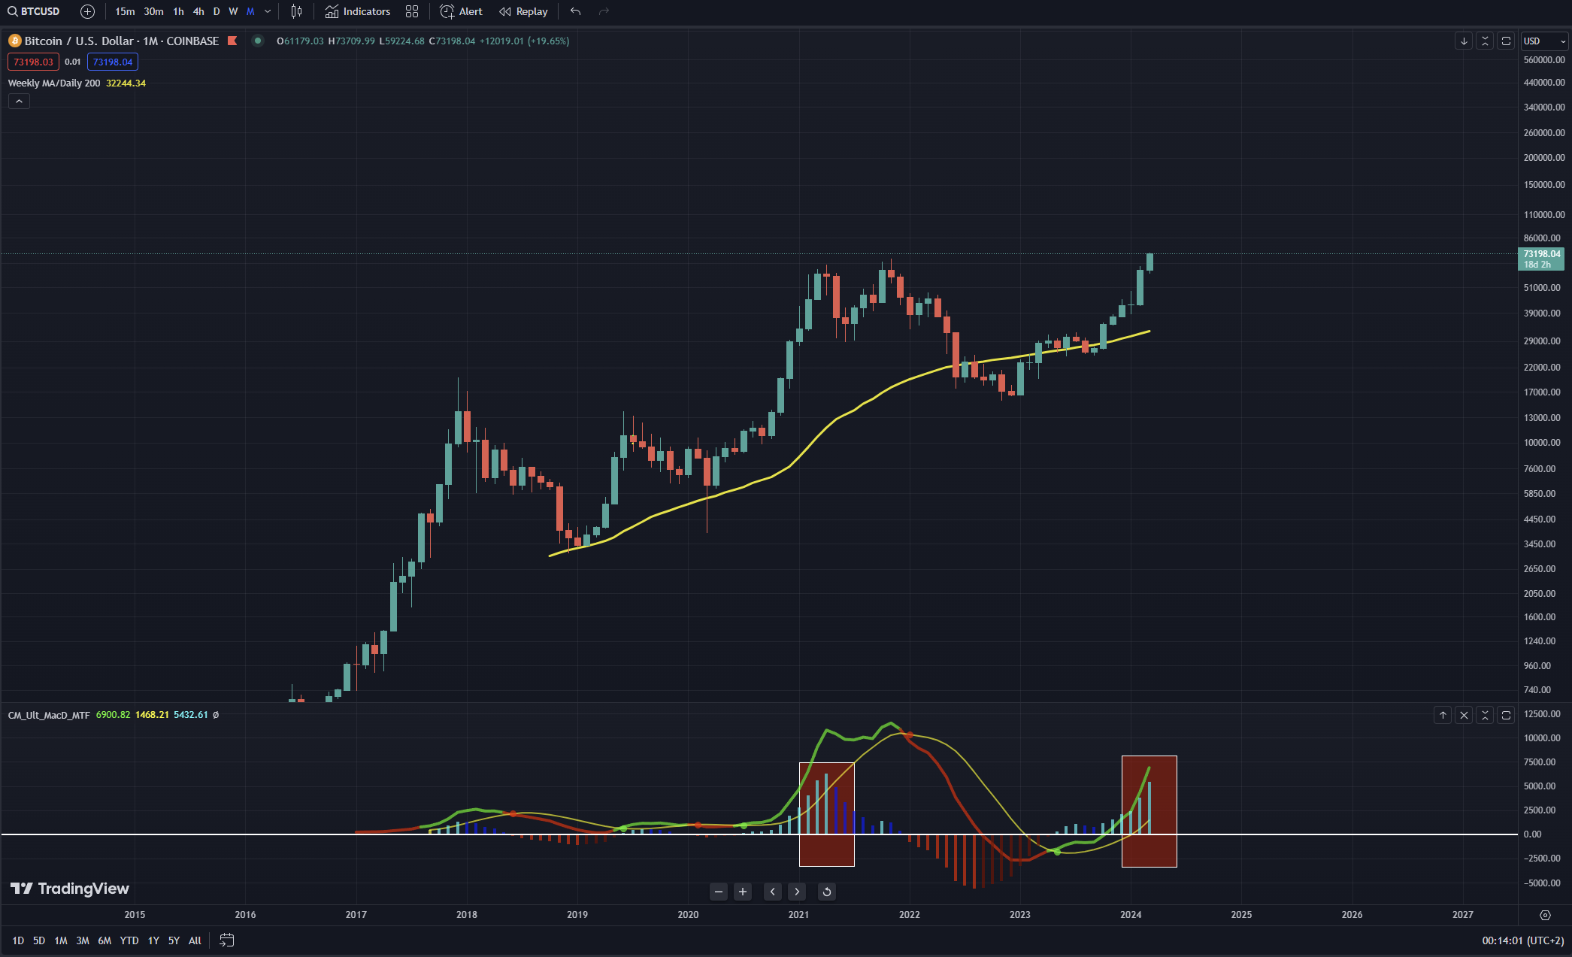Viewport: 1572px width, 957px height.
Task: Add a symbol to compare with plus icon
Action: coord(87,11)
